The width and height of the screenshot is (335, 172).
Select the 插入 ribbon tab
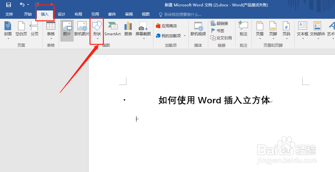45,14
